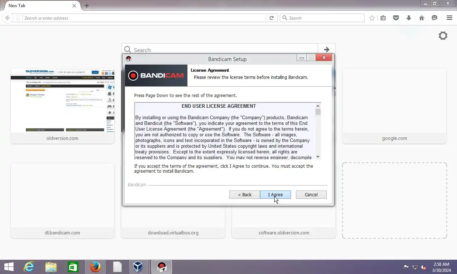The height and width of the screenshot is (274, 457).
Task: Reload the page with the refresh icon
Action: pos(271,18)
